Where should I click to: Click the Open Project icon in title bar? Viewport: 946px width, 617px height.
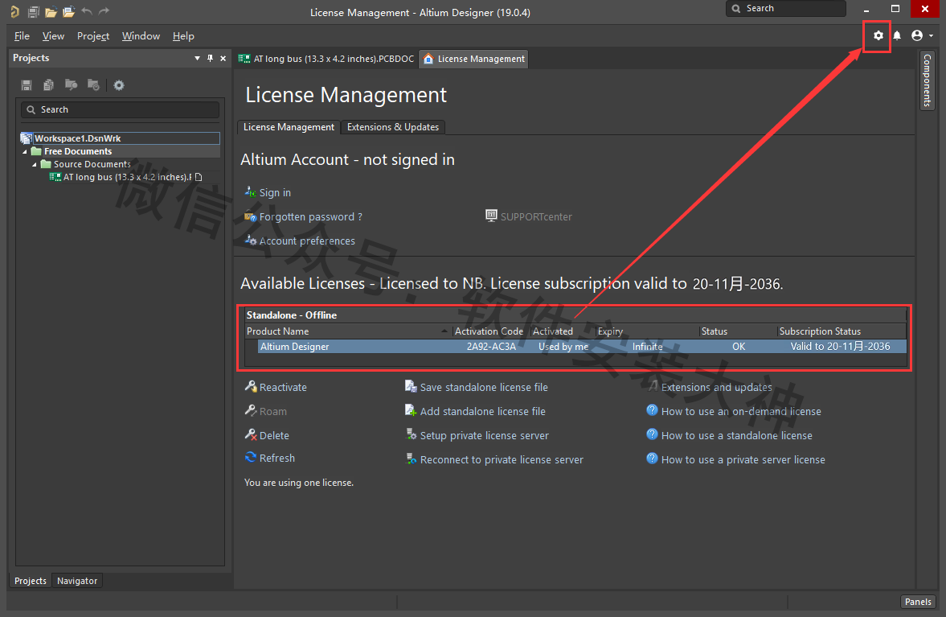[x=68, y=12]
